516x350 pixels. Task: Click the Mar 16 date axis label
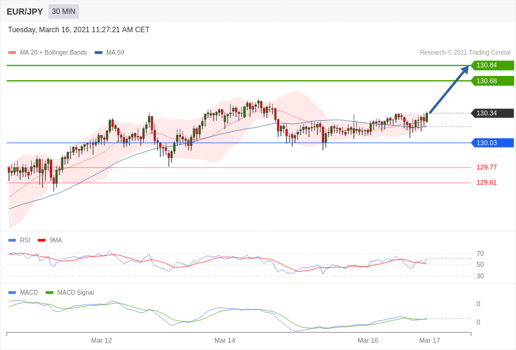point(368,340)
